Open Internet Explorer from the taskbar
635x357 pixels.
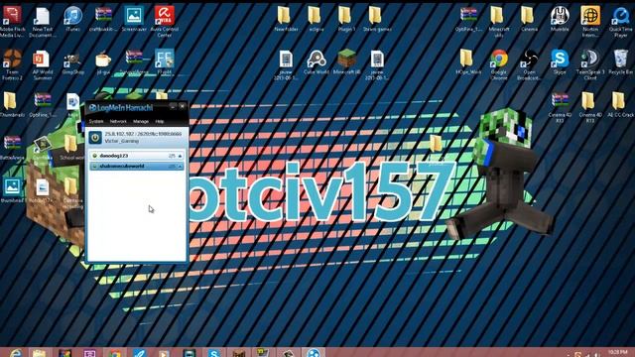coord(15,353)
